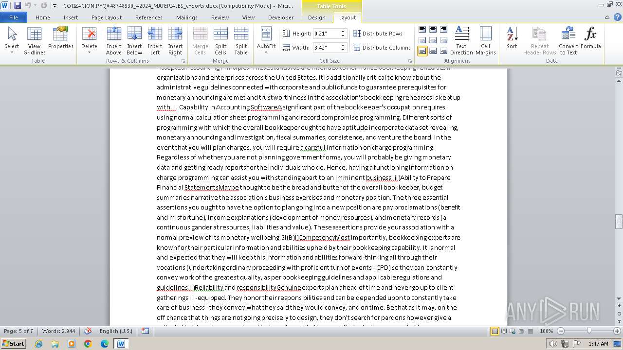Switch to Print Layout view
Screen dimensions: 623x350
(495, 331)
